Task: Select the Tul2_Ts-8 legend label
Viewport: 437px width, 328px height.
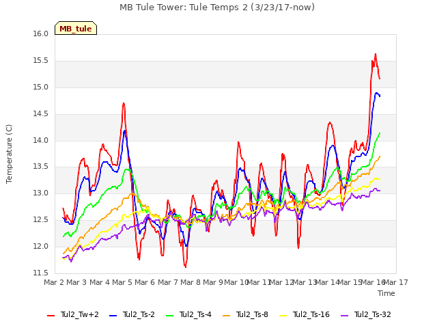Action: (x=252, y=314)
